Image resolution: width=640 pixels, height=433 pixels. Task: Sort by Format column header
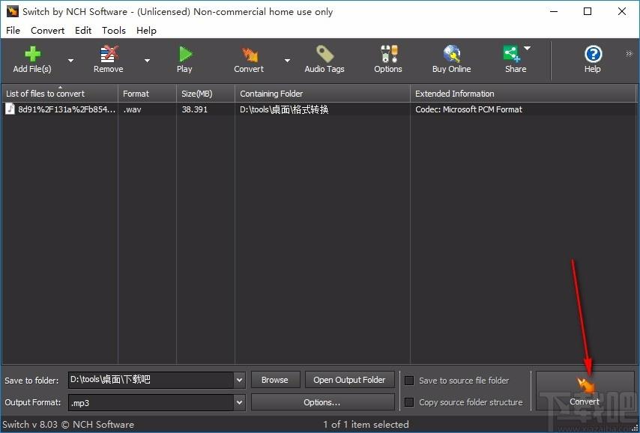pos(148,94)
